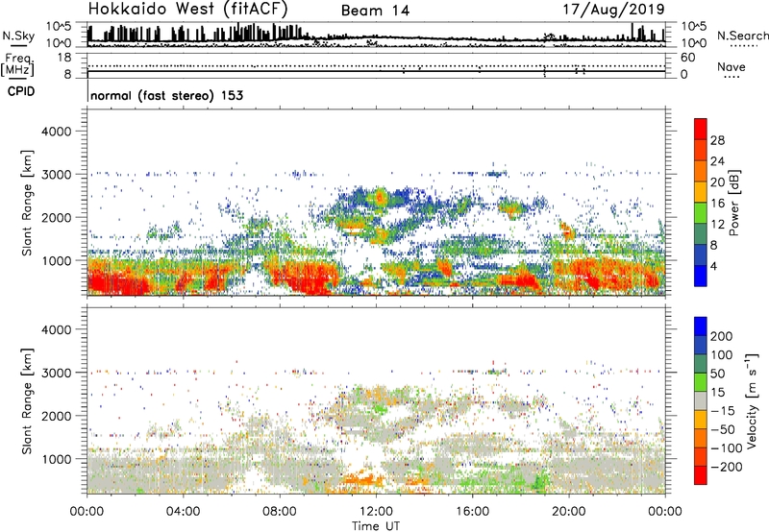The image size is (769, 532).
Task: Click the 'Time UT' axis label
Action: [376, 526]
